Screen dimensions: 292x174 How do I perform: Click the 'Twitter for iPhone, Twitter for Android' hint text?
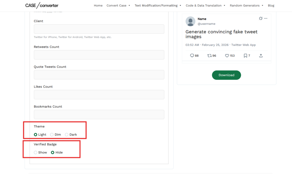click(x=73, y=37)
